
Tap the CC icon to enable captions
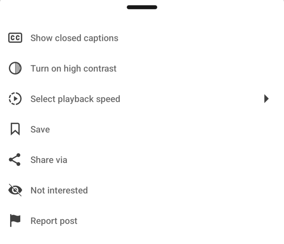(x=16, y=38)
